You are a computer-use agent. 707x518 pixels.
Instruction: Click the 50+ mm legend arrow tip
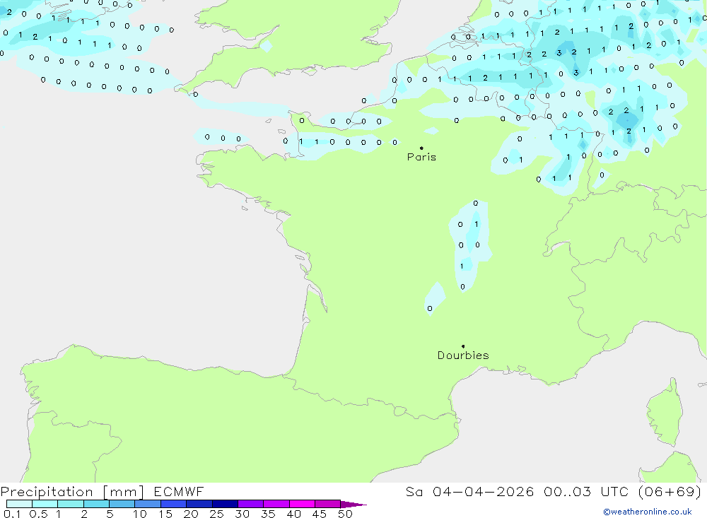coord(354,505)
